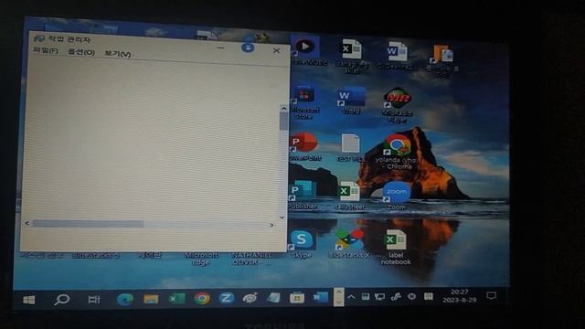Select the Publisher desktop shortcut
585x329 pixels.
pyautogui.click(x=303, y=195)
